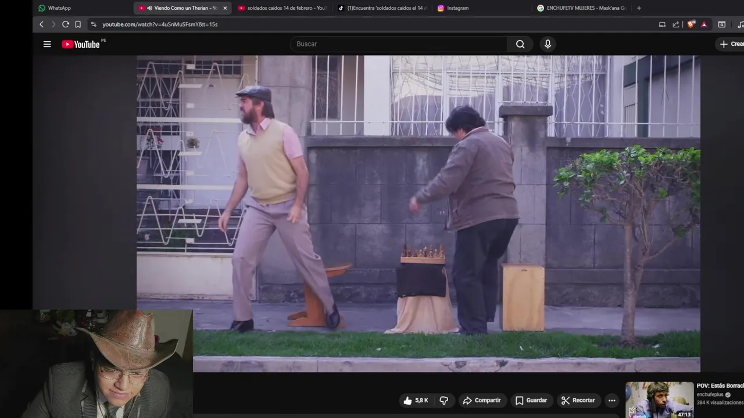The height and width of the screenshot is (418, 744).
Task: Click the search magnifier button
Action: pos(520,44)
